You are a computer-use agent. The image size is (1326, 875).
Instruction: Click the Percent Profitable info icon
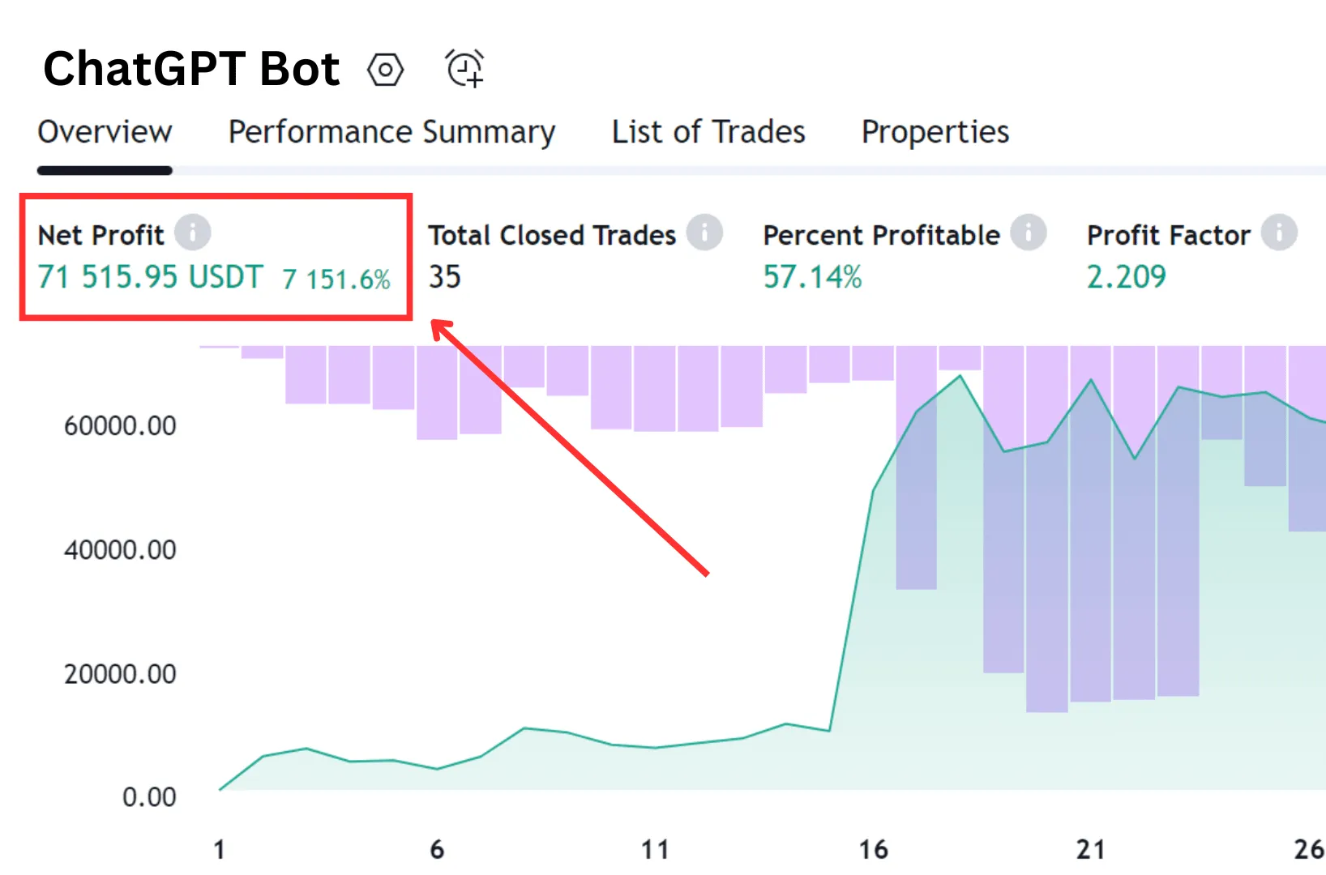[x=1029, y=232]
